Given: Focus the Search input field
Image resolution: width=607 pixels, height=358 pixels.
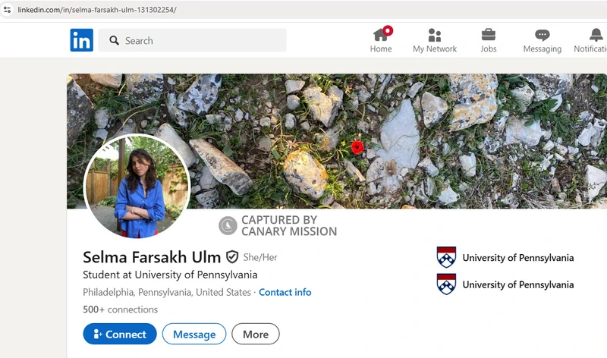Looking at the screenshot, I should (x=193, y=40).
